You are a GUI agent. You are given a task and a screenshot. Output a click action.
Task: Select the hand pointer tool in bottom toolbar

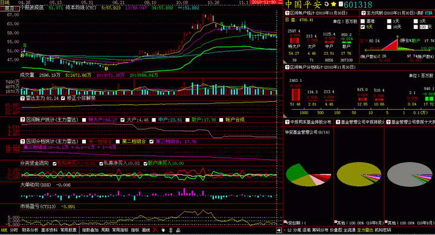pyautogui.click(x=163, y=230)
